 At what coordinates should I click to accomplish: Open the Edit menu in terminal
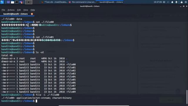pyautogui.click(x=19, y=10)
